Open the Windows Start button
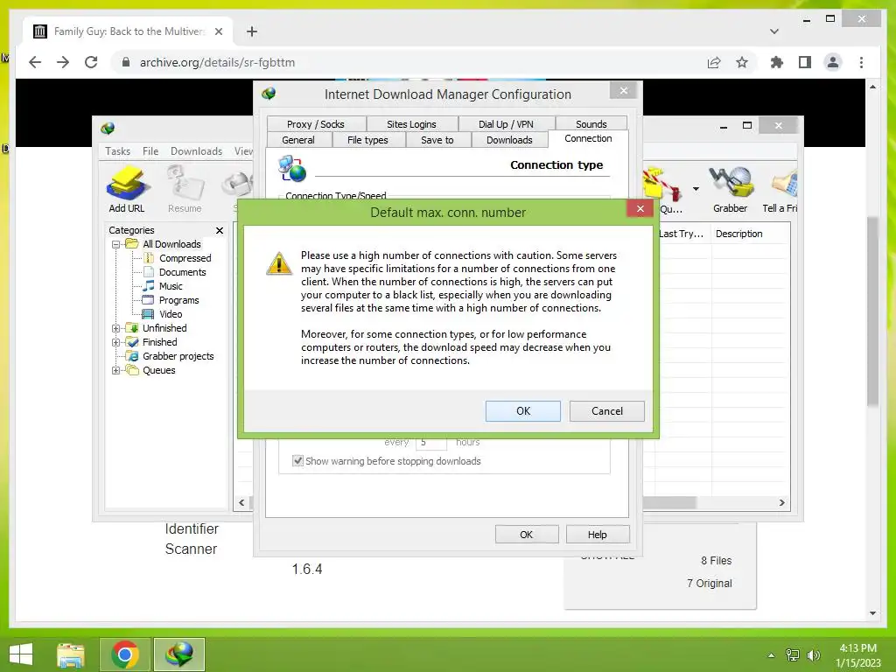This screenshot has height=672, width=896. pos(21,654)
